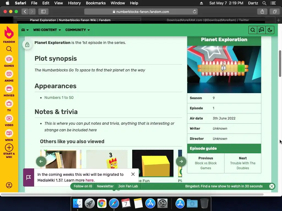
Task: Open the Numberblock 3 recommended article thumbnail
Action: 107,159
